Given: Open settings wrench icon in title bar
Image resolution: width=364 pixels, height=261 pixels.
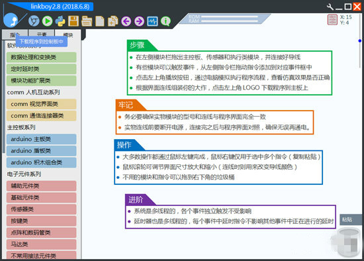Looking at the screenshot, I should coord(330,7).
